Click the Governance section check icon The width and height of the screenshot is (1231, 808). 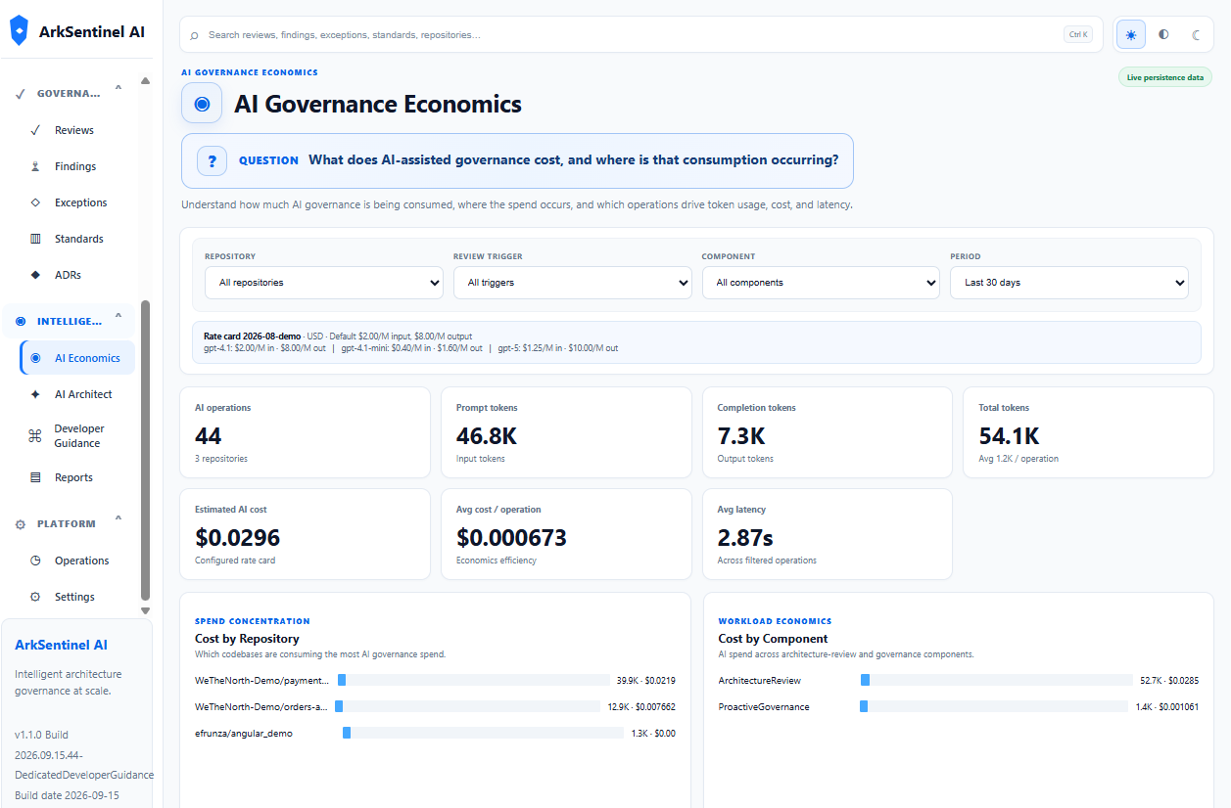[x=20, y=94]
